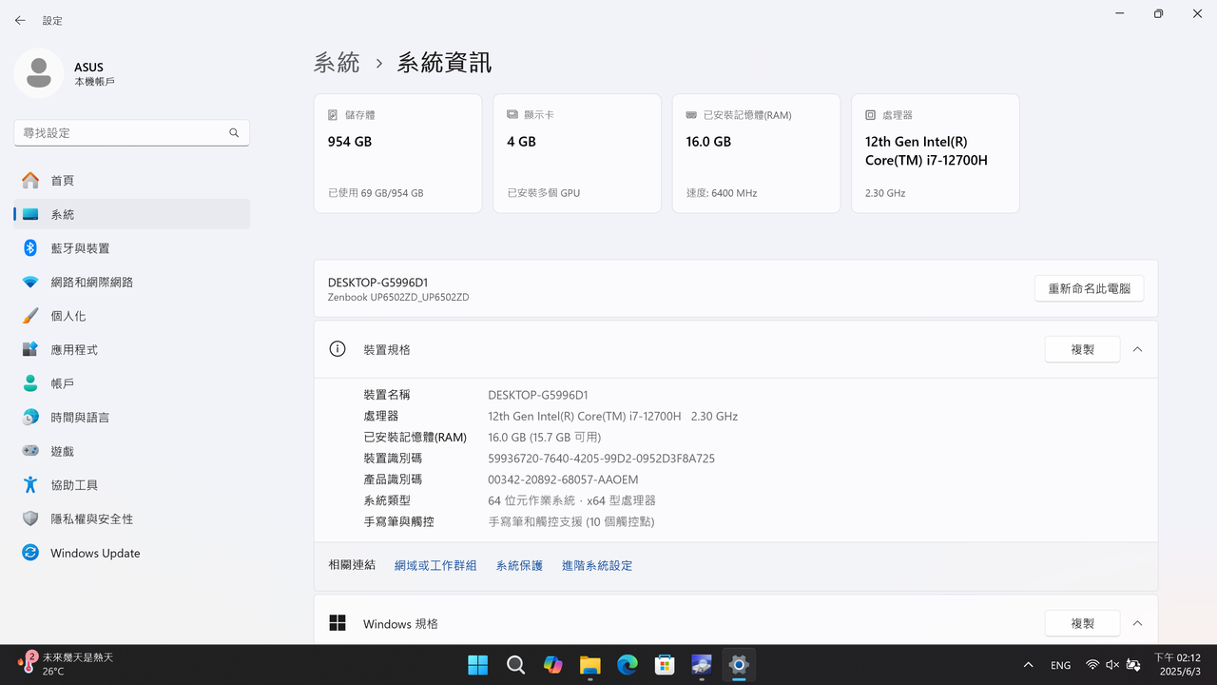Screen dimensions: 1217x685
Task: Launch Copilot from the taskbar
Action: tap(552, 665)
